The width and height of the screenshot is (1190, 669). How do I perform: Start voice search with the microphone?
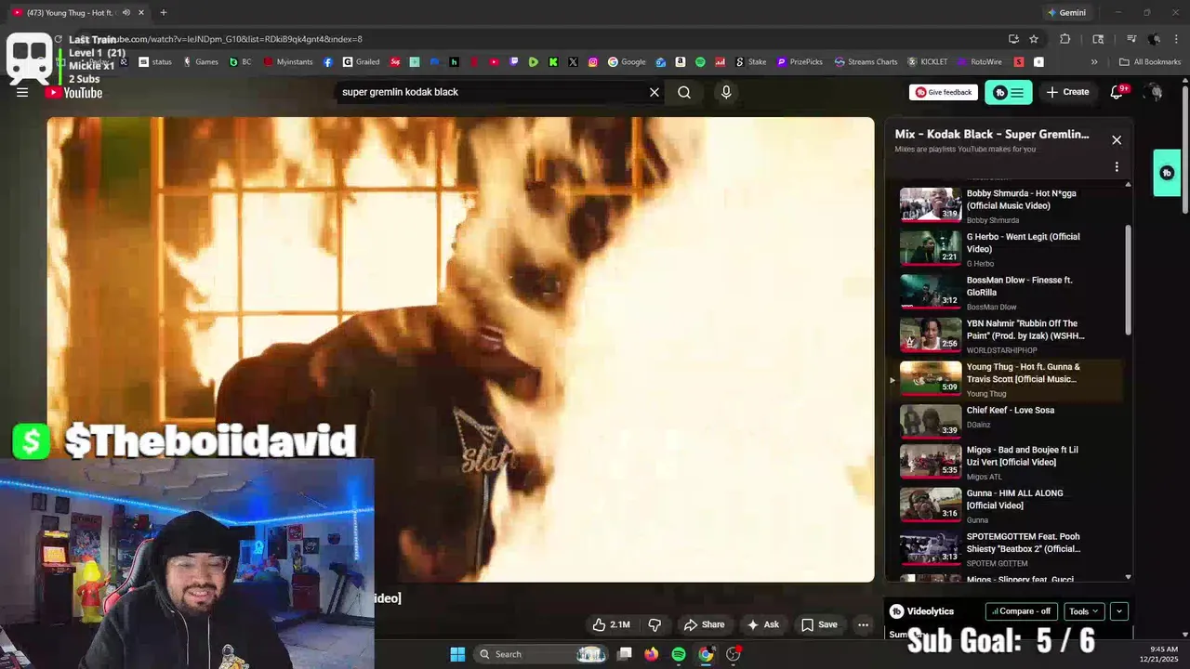point(726,92)
